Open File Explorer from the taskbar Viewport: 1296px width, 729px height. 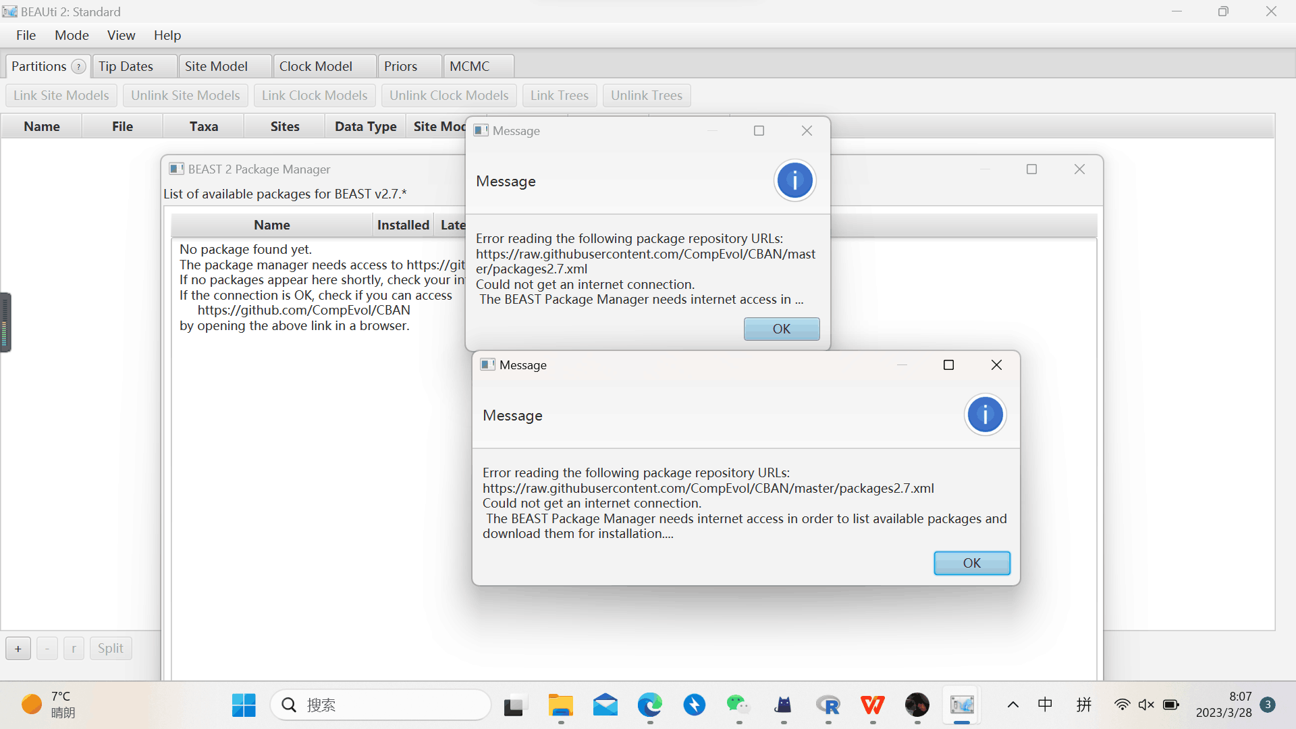[x=560, y=705]
